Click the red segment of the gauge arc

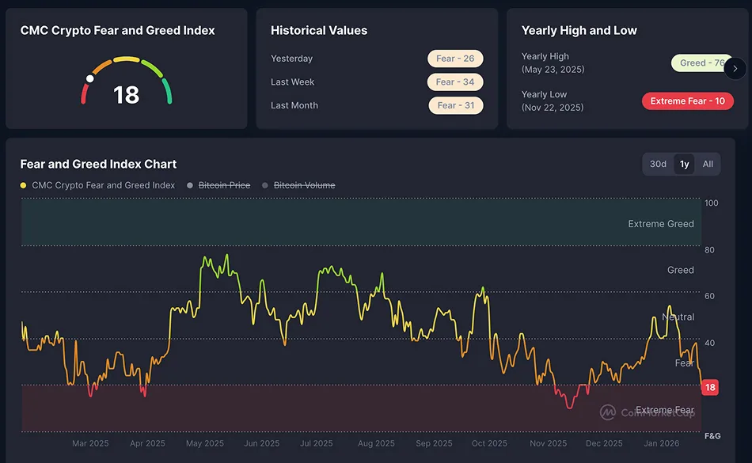click(84, 96)
